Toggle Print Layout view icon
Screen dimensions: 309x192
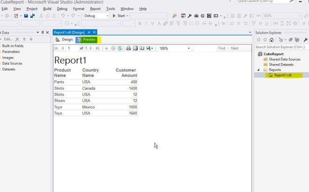click(135, 48)
